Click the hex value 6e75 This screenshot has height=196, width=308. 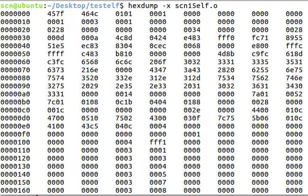click(294, 70)
